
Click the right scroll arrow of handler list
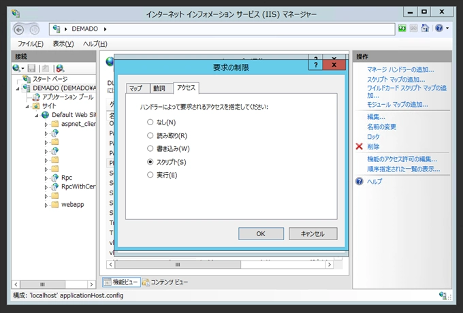(330, 265)
